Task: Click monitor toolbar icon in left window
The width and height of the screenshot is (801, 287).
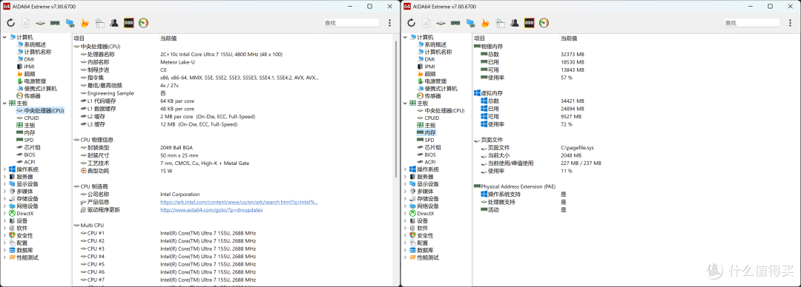Action: [70, 23]
